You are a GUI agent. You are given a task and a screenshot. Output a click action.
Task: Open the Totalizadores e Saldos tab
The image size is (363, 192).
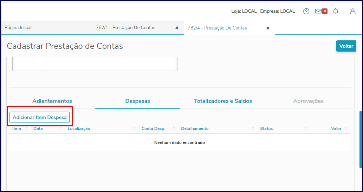(x=223, y=101)
